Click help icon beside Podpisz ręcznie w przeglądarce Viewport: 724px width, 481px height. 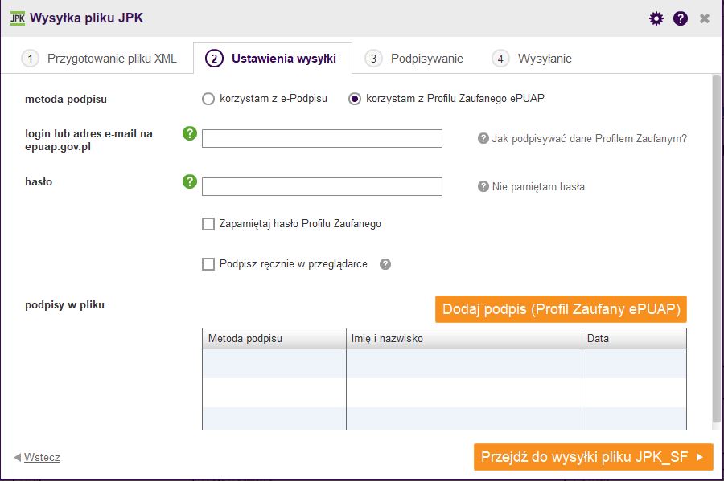(385, 264)
